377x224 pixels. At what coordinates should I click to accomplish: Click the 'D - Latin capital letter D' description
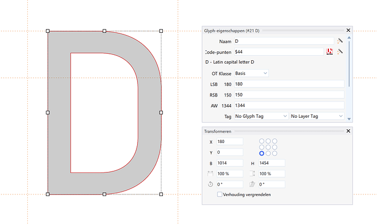point(229,62)
